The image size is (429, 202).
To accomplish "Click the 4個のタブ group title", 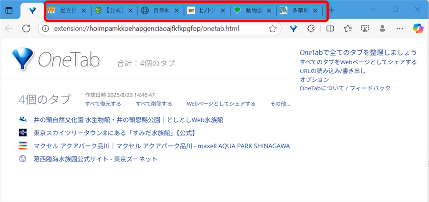I will [45, 100].
